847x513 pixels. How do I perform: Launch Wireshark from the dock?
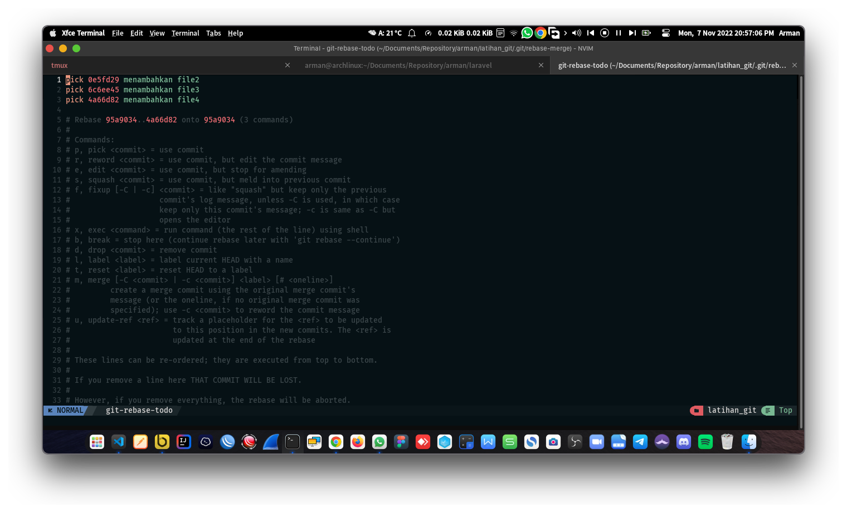click(x=270, y=442)
